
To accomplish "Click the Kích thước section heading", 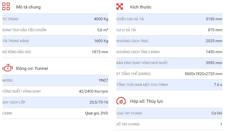I will tap(140, 7).
